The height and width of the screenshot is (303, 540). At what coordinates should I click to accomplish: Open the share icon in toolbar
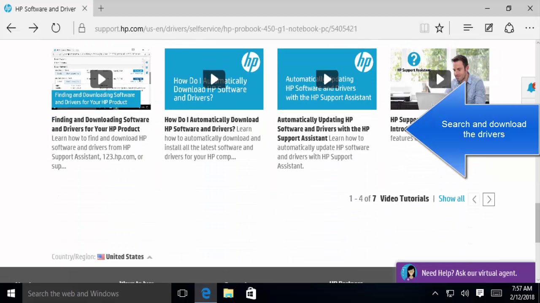[x=509, y=28]
